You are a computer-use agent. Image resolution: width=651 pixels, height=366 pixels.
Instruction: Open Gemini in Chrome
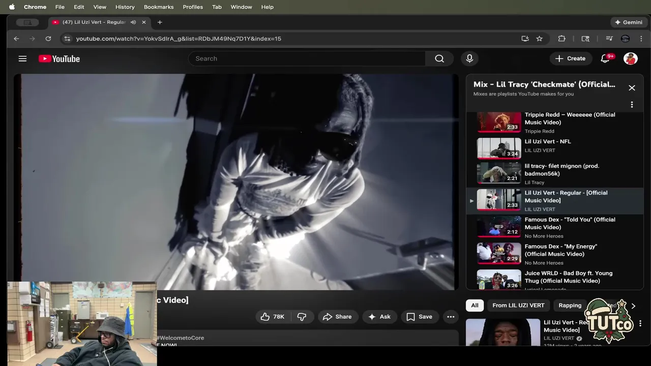(x=629, y=22)
